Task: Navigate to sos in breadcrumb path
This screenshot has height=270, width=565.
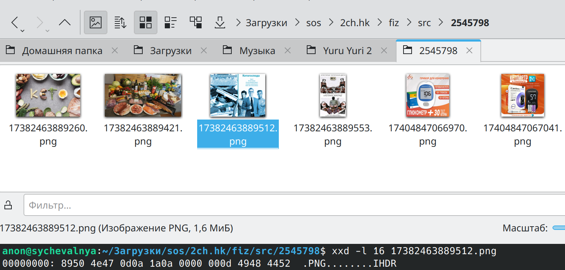Action: [314, 23]
